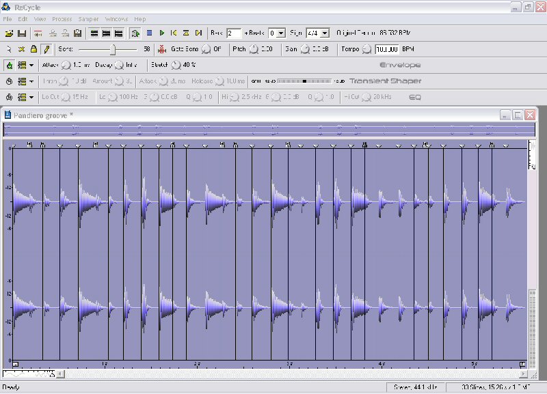Open the Process menu
Viewport: 547px width, 394px height.
coord(62,19)
